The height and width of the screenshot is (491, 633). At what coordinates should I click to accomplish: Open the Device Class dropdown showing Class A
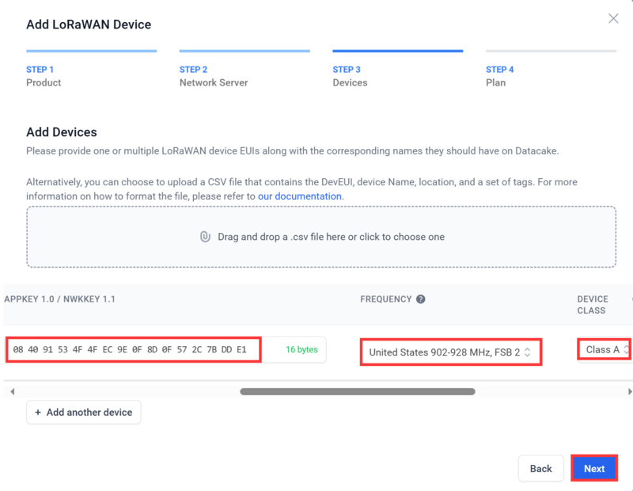point(605,349)
